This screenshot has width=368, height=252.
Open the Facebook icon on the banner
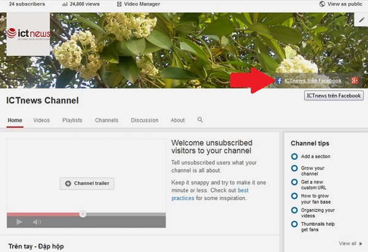279,81
